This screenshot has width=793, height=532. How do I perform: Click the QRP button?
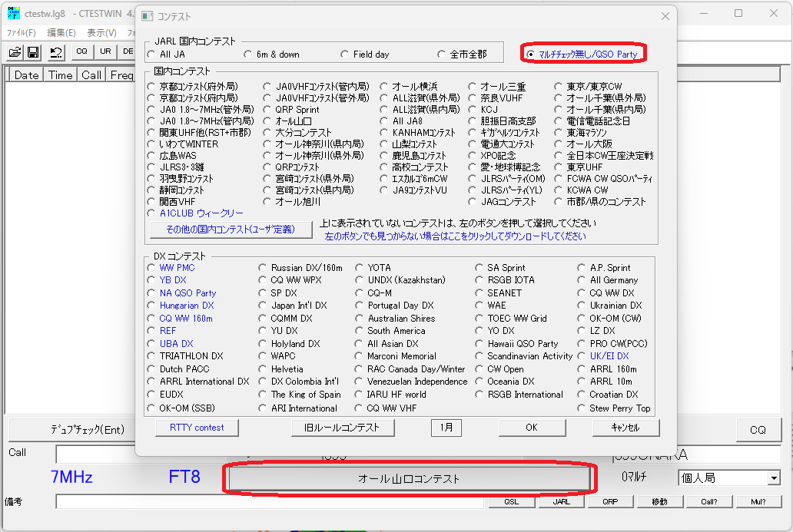610,502
